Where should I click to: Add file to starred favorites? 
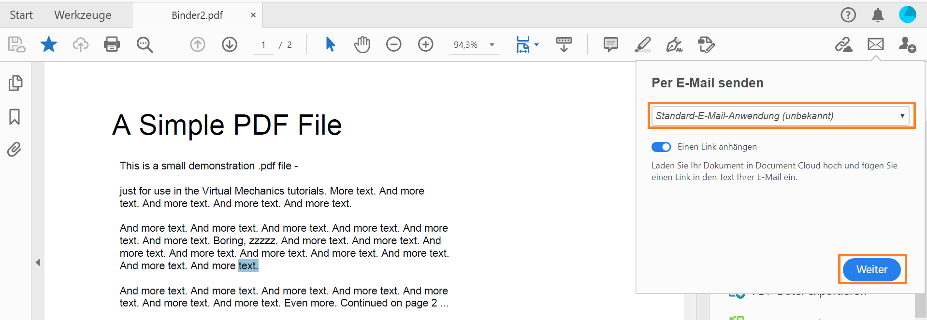pyautogui.click(x=48, y=44)
